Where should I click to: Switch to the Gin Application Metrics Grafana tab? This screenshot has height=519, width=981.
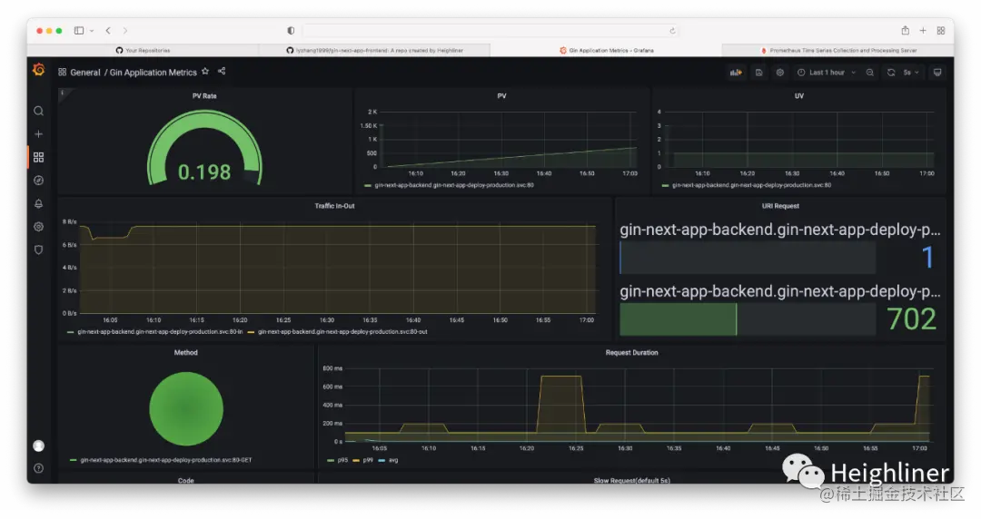606,50
